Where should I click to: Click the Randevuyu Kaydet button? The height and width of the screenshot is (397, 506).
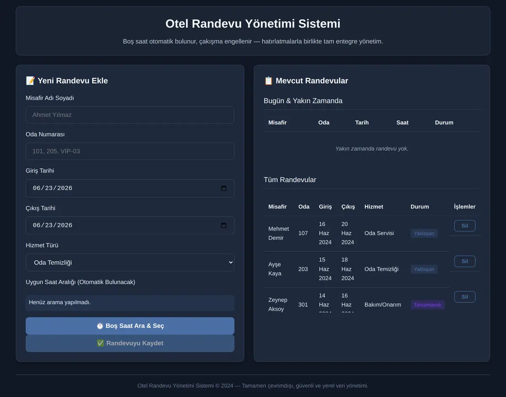[x=130, y=343]
